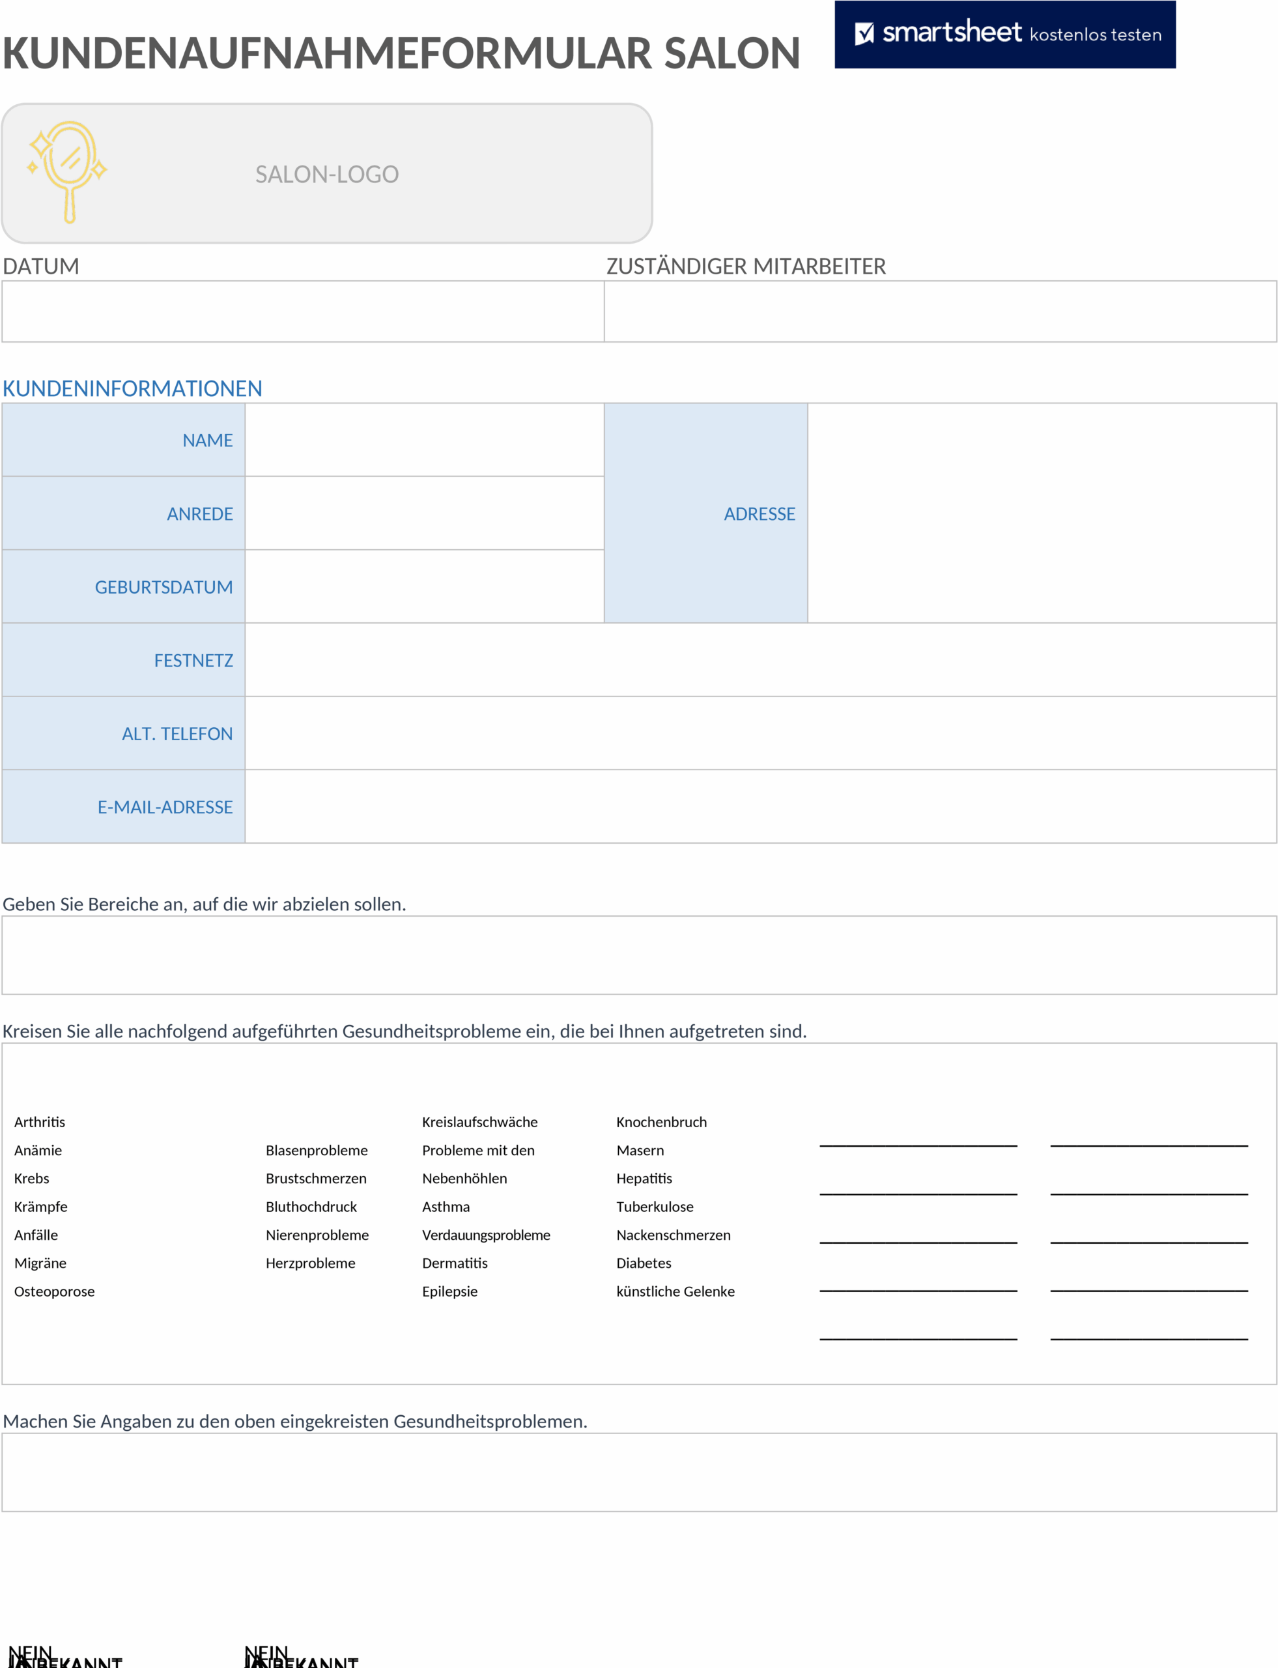Click the health problem details text box
This screenshot has height=1668, width=1278.
click(x=639, y=1473)
